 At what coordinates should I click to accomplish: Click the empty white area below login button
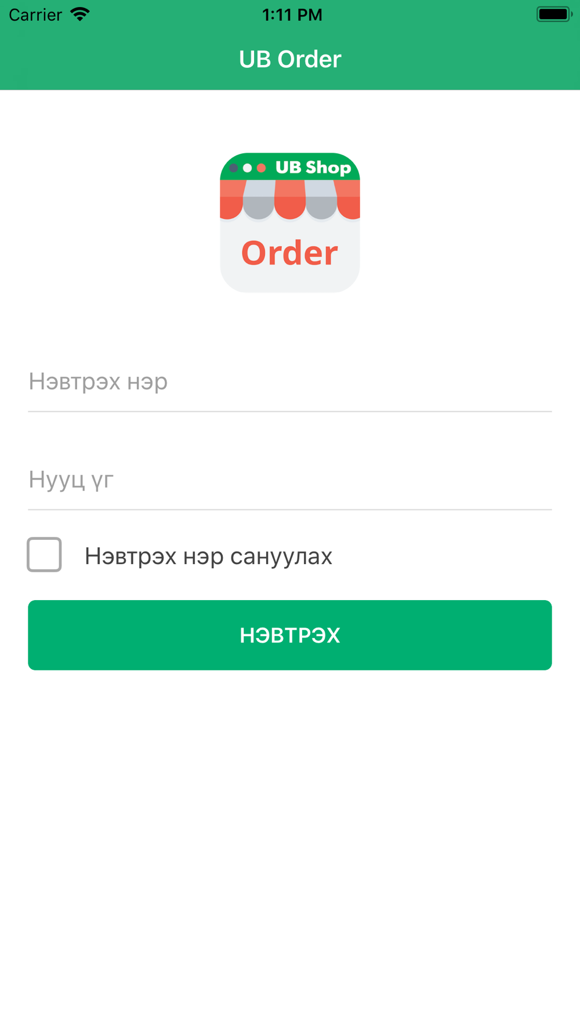point(290,842)
